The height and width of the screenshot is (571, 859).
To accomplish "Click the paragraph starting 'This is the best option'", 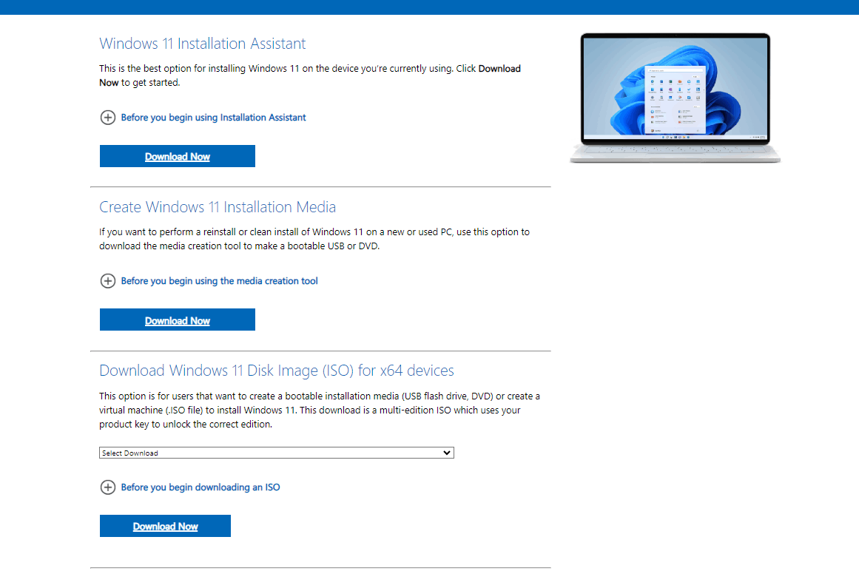I will pos(310,75).
